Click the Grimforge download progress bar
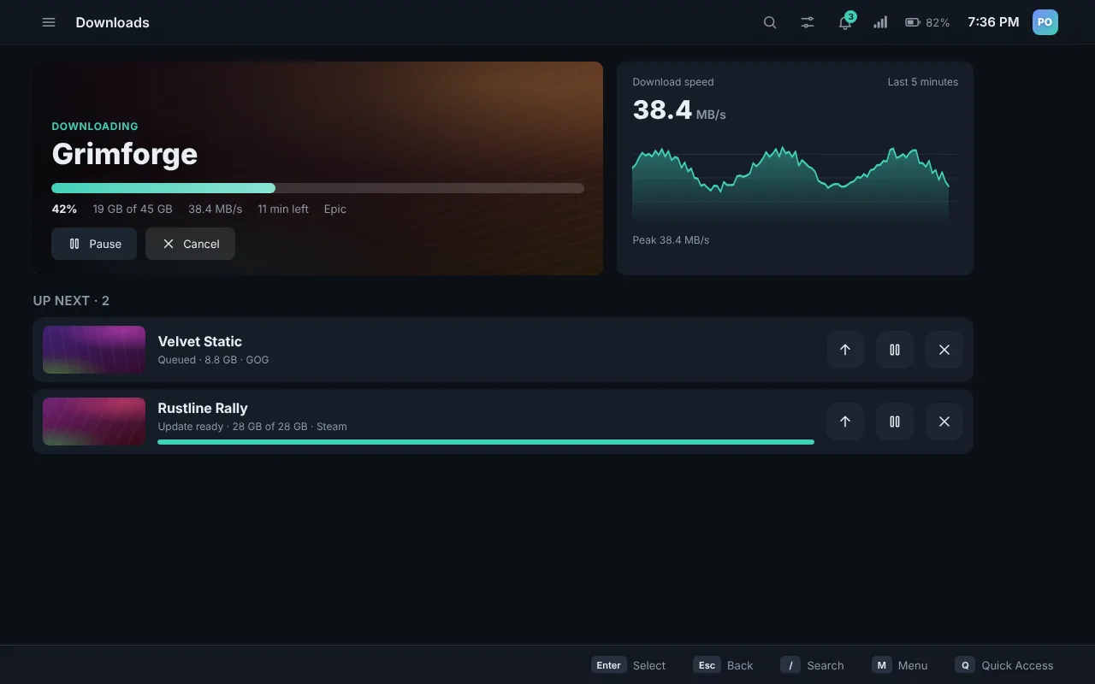Screen dimensions: 1095x684 317,188
